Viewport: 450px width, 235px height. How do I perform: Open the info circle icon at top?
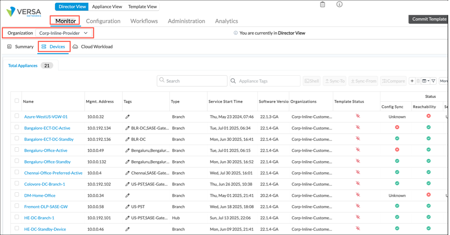point(339,5)
